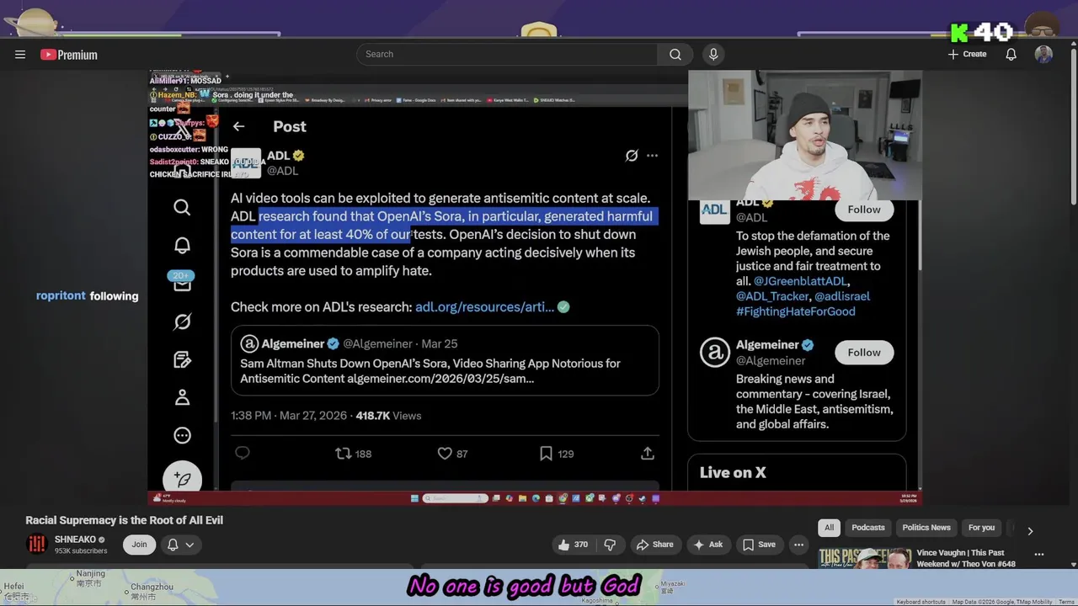Click the 1:38 PM Mar 27, 2026 timestamp
The height and width of the screenshot is (606, 1078).
[289, 416]
